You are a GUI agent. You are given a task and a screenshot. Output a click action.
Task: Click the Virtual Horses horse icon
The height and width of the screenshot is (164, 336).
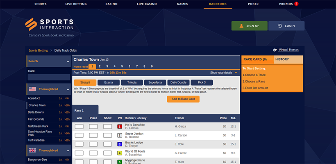click(x=275, y=50)
